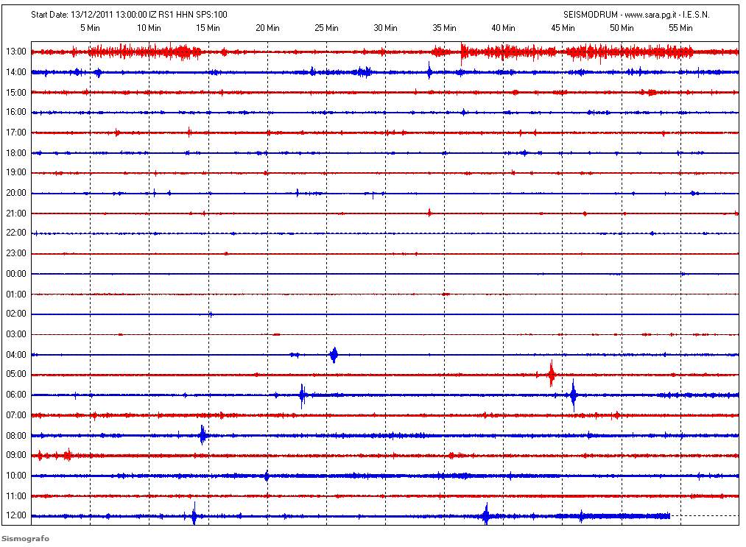This screenshot has height=547, width=746.
Task: Select the 30 Min axis label
Action: [385, 28]
